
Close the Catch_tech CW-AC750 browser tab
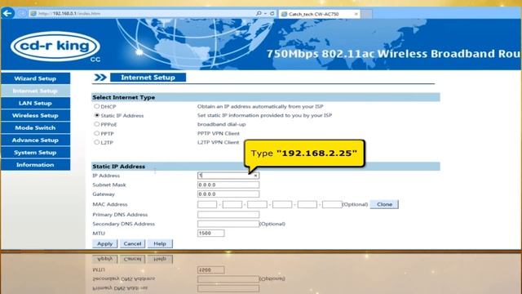point(356,14)
